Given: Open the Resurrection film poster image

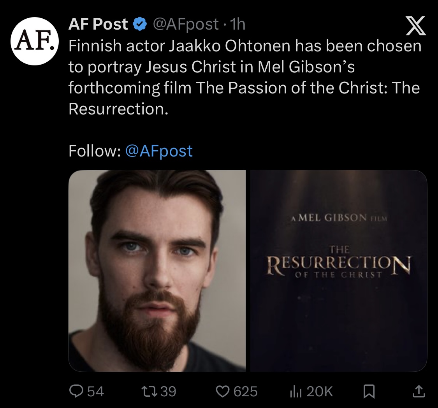Looking at the screenshot, I should coord(338,271).
